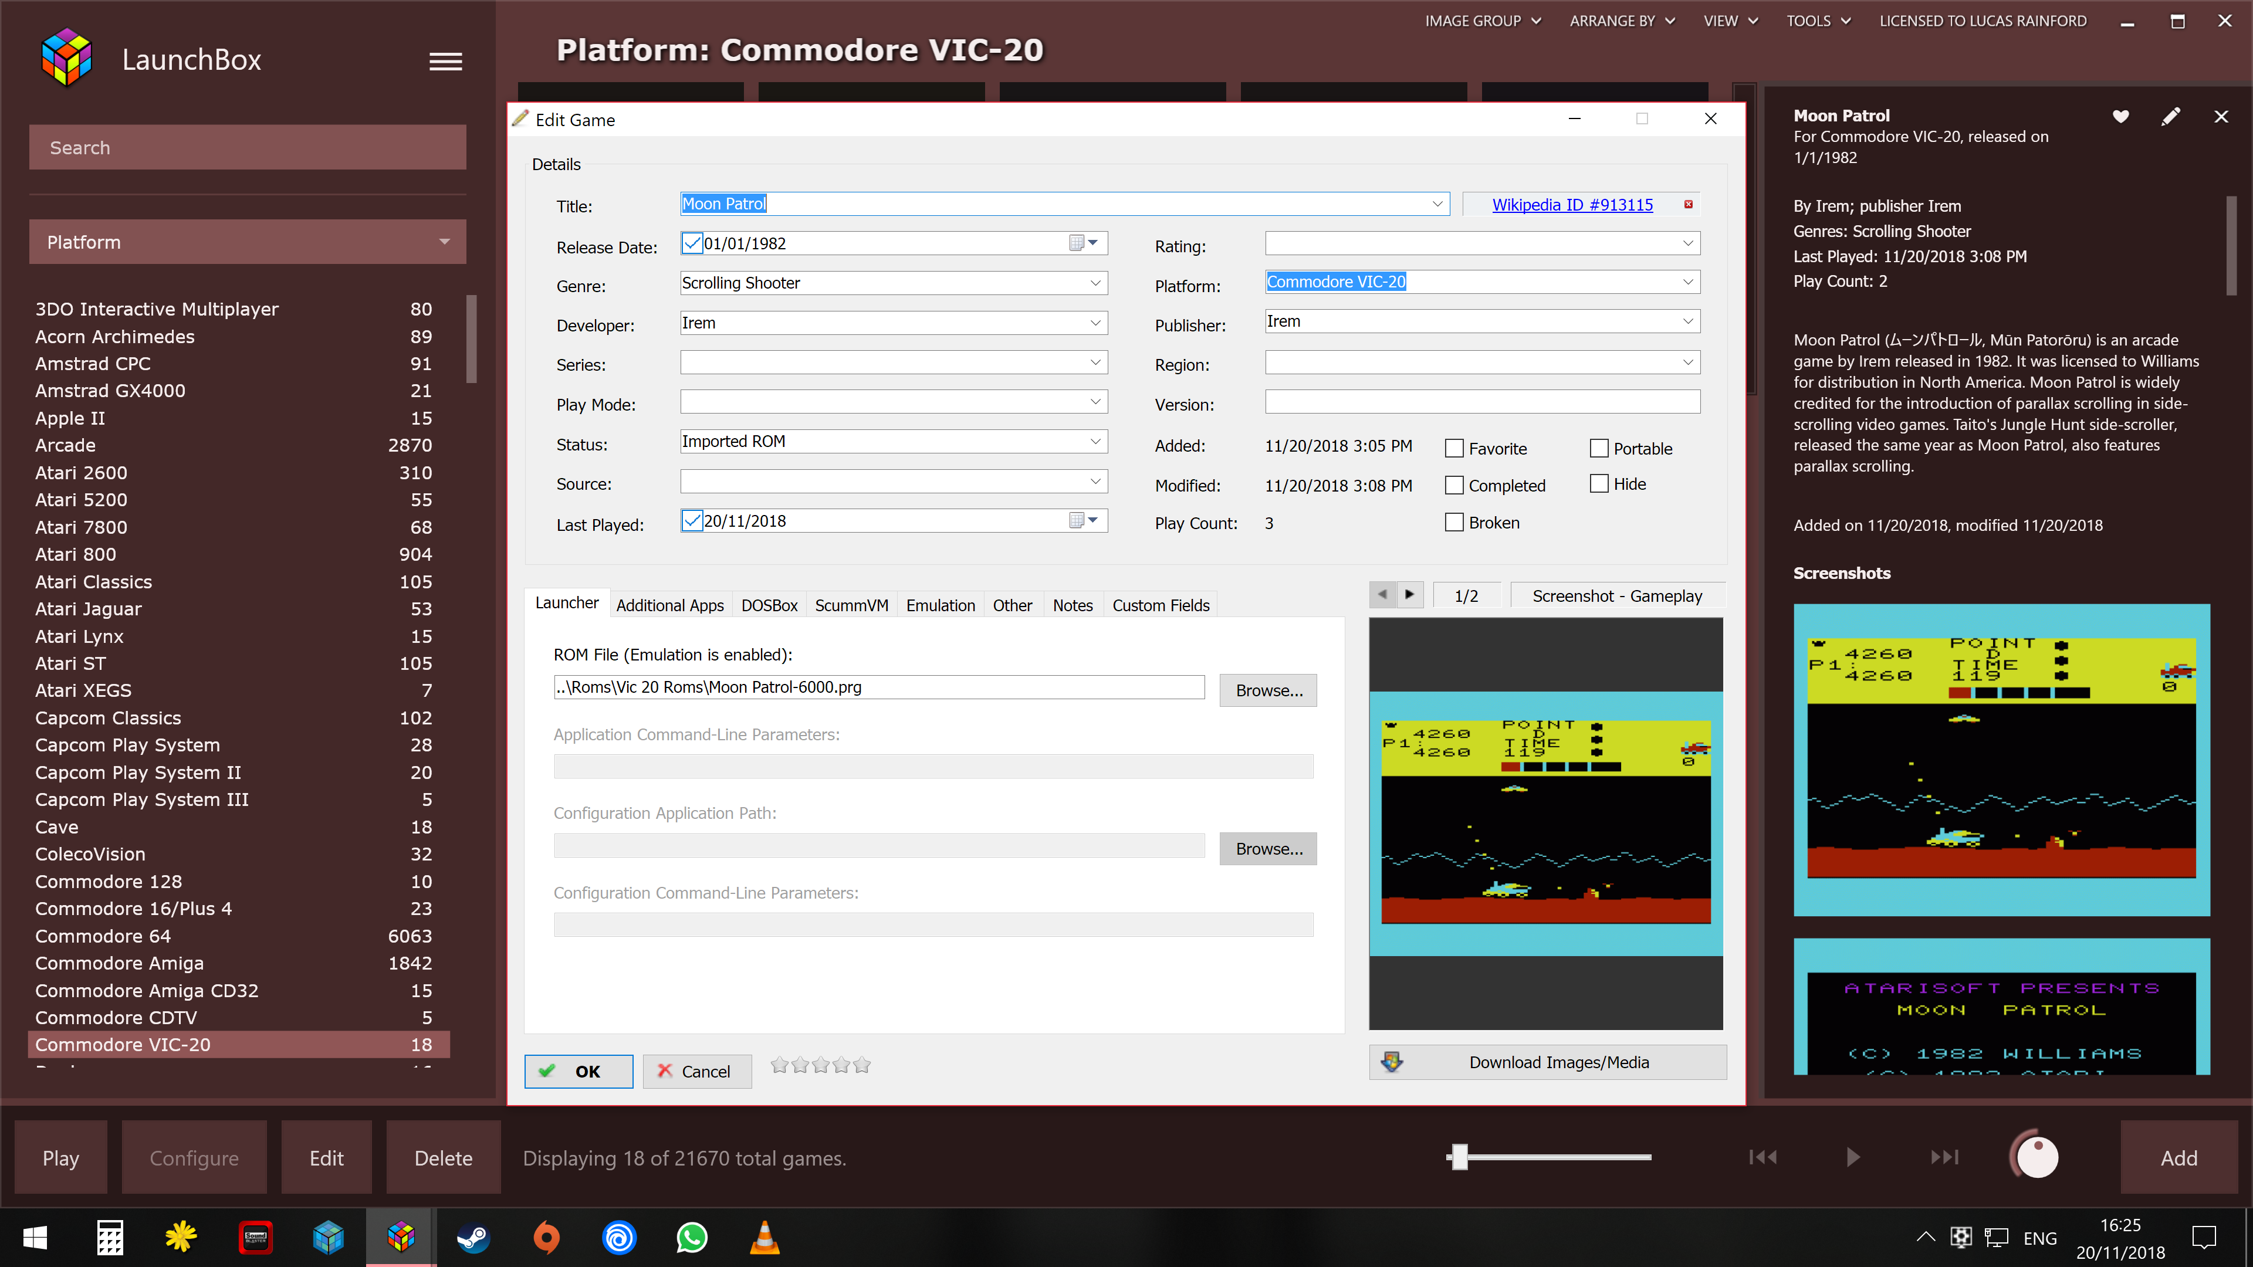Click Download Images/Media button
Image resolution: width=2253 pixels, height=1267 pixels.
(1547, 1062)
